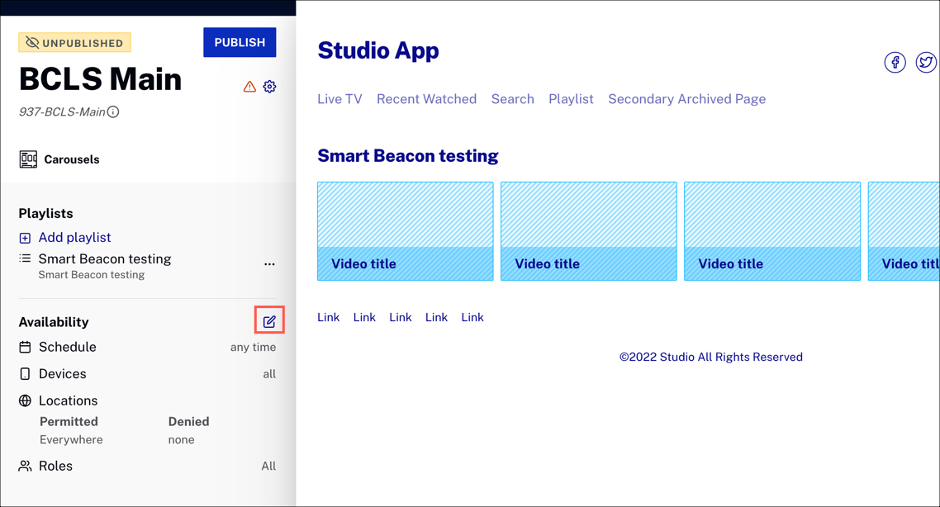
Task: Select the first Video title thumbnail
Action: point(406,231)
